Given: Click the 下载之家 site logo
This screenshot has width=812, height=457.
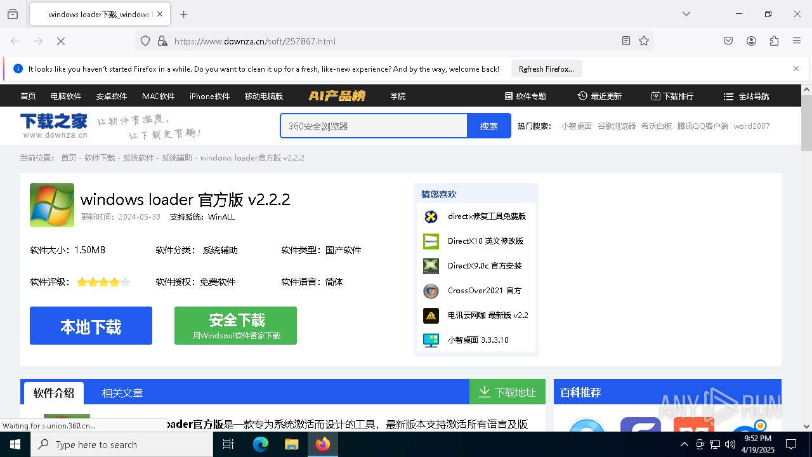Looking at the screenshot, I should pyautogui.click(x=54, y=125).
